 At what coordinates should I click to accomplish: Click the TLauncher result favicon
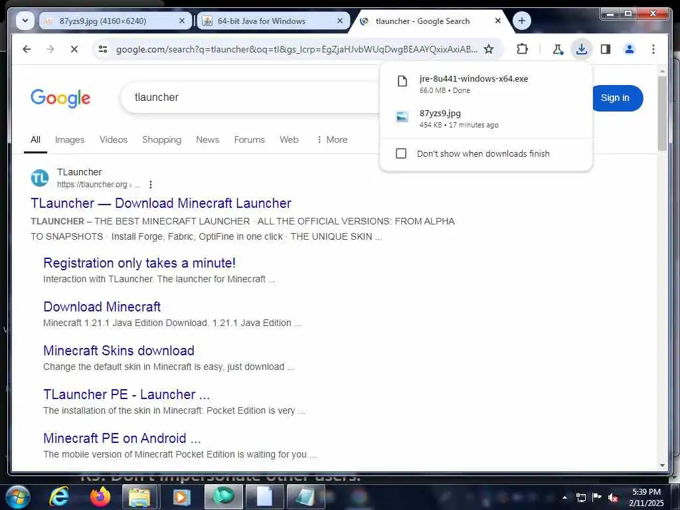pyautogui.click(x=40, y=178)
